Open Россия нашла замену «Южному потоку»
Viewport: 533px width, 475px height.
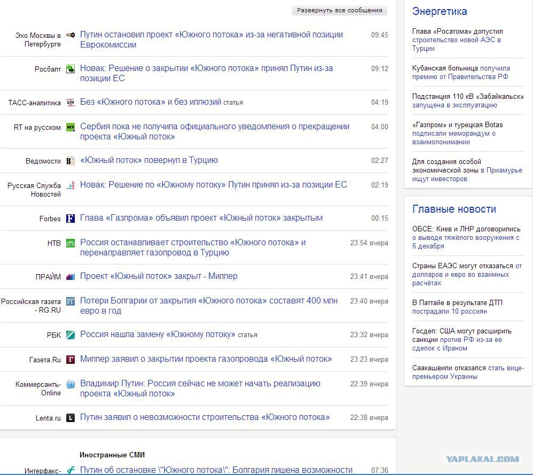(x=158, y=334)
